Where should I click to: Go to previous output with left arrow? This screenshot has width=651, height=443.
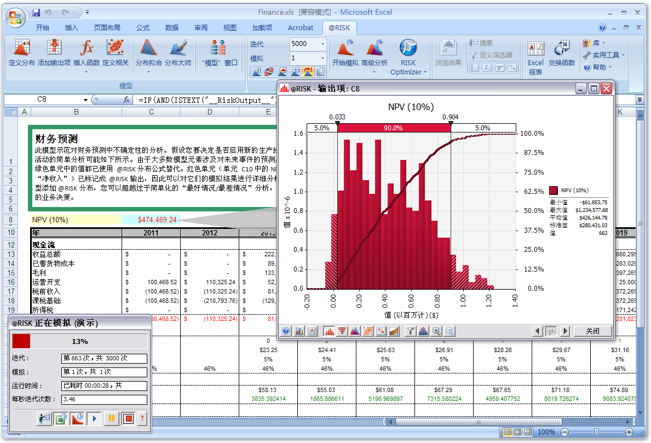click(538, 331)
